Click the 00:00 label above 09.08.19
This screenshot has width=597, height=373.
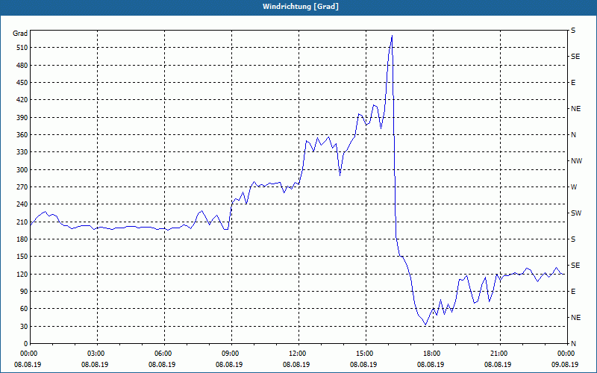(x=567, y=353)
